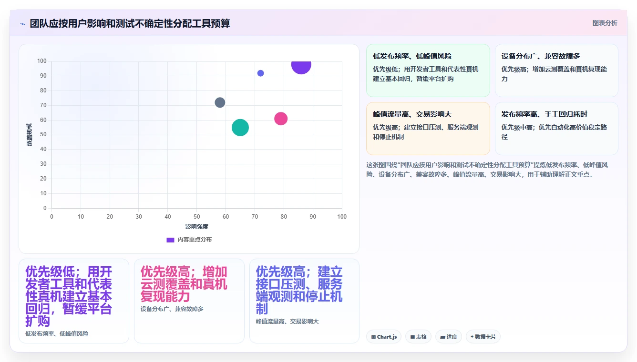Click the 数据卡片 sparkle icon
Viewport: 637px width, 362px height.
472,337
